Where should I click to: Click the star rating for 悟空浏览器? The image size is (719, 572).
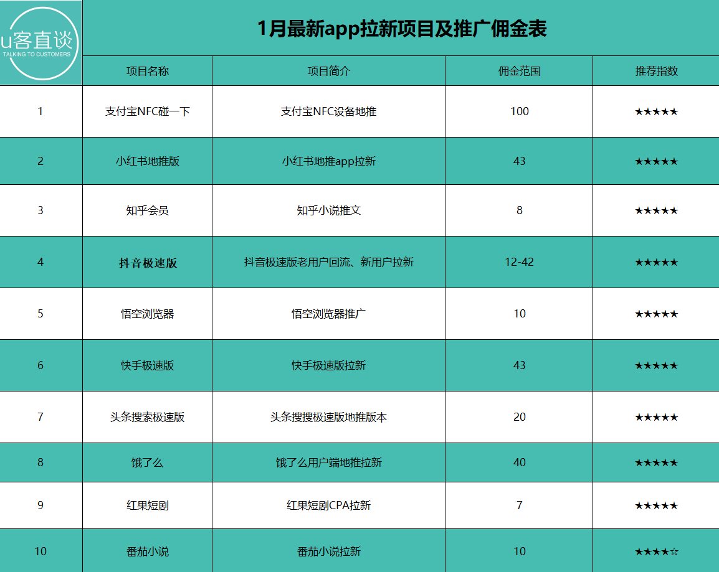click(x=655, y=314)
